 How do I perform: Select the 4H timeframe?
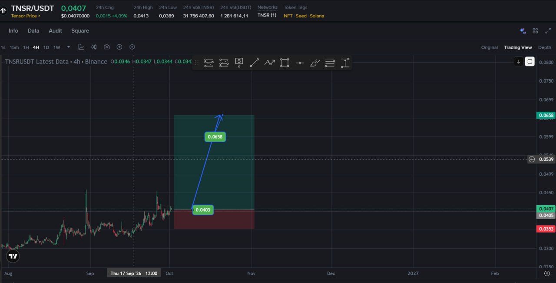click(x=36, y=47)
